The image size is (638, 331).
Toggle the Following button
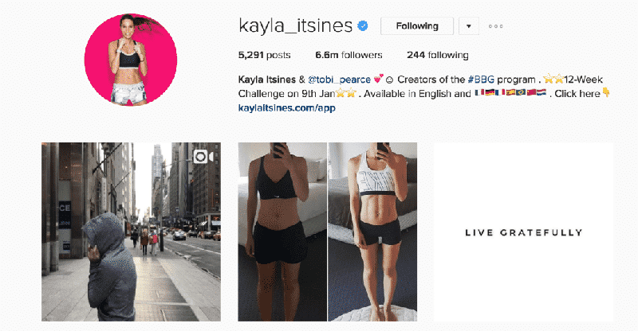pyautogui.click(x=417, y=26)
